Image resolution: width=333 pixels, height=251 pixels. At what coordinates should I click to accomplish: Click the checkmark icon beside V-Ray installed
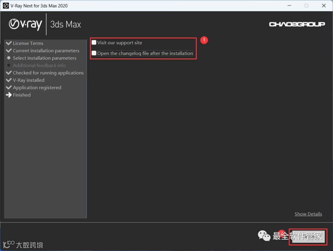click(x=9, y=80)
